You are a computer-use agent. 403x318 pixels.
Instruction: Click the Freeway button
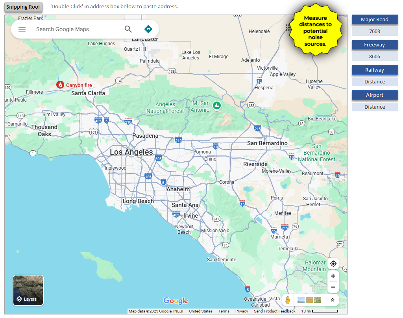375,45
